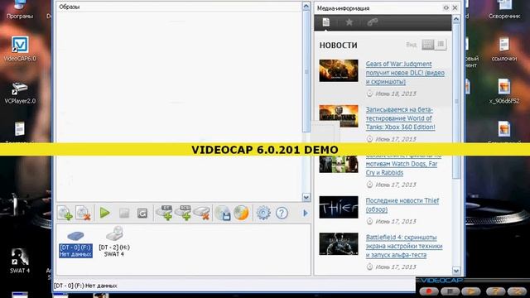
Task: Collapse the Медиа-информация panel with arrows icon
Action: click(446, 7)
